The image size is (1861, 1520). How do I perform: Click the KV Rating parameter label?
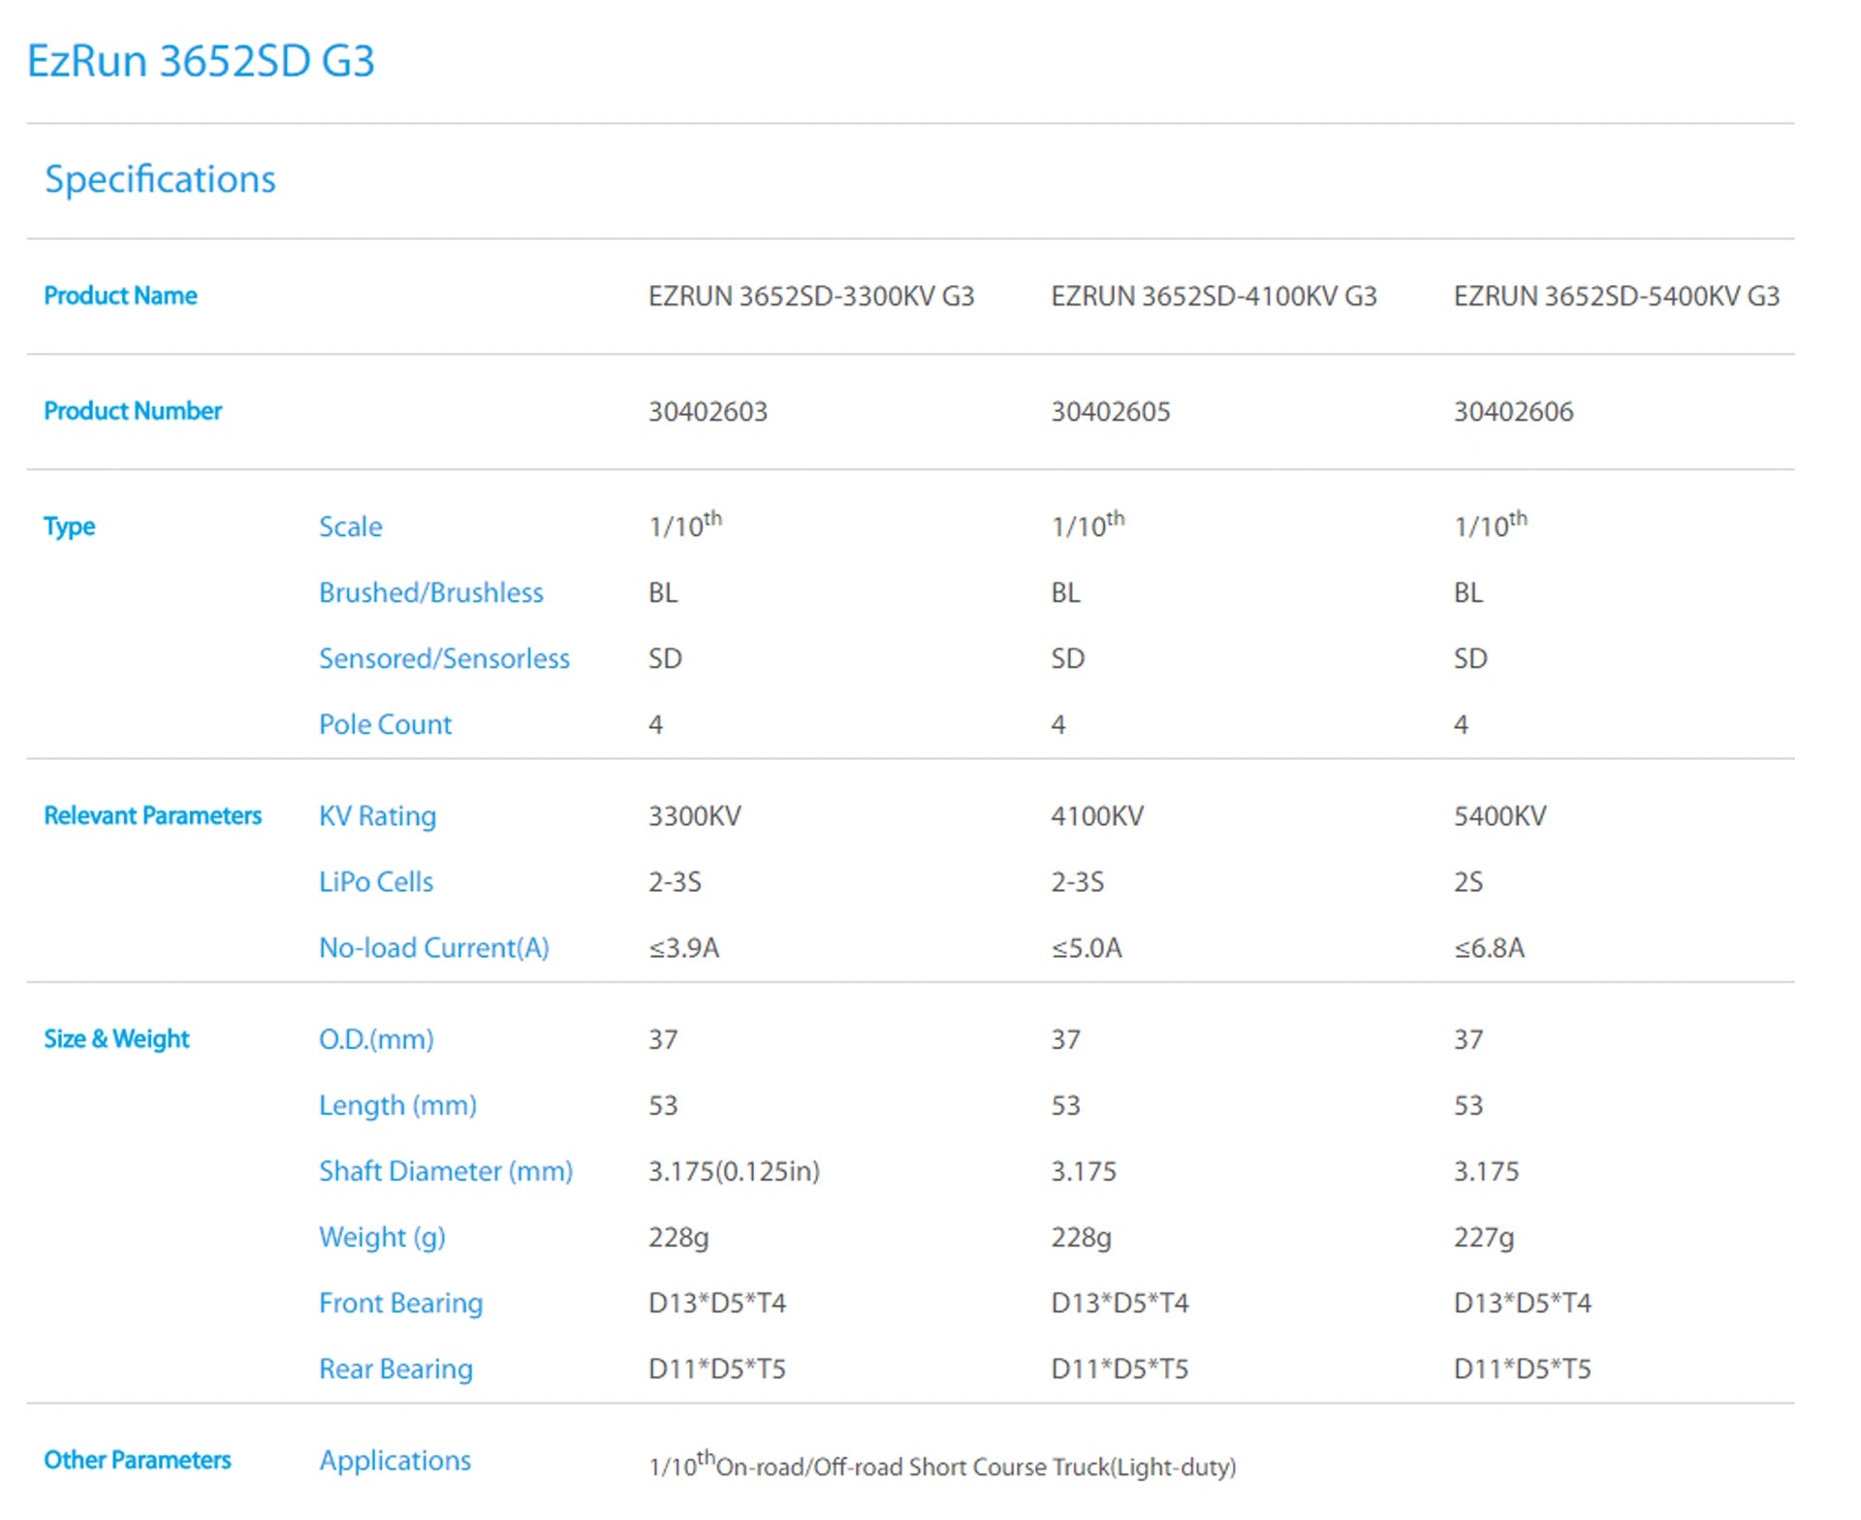pyautogui.click(x=377, y=816)
